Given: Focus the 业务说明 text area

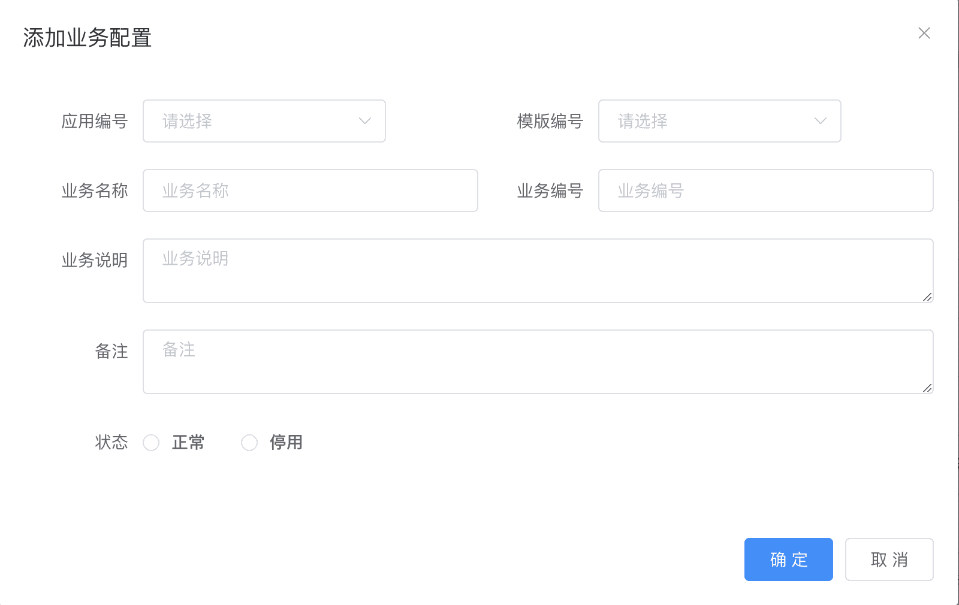Looking at the screenshot, I should (538, 271).
